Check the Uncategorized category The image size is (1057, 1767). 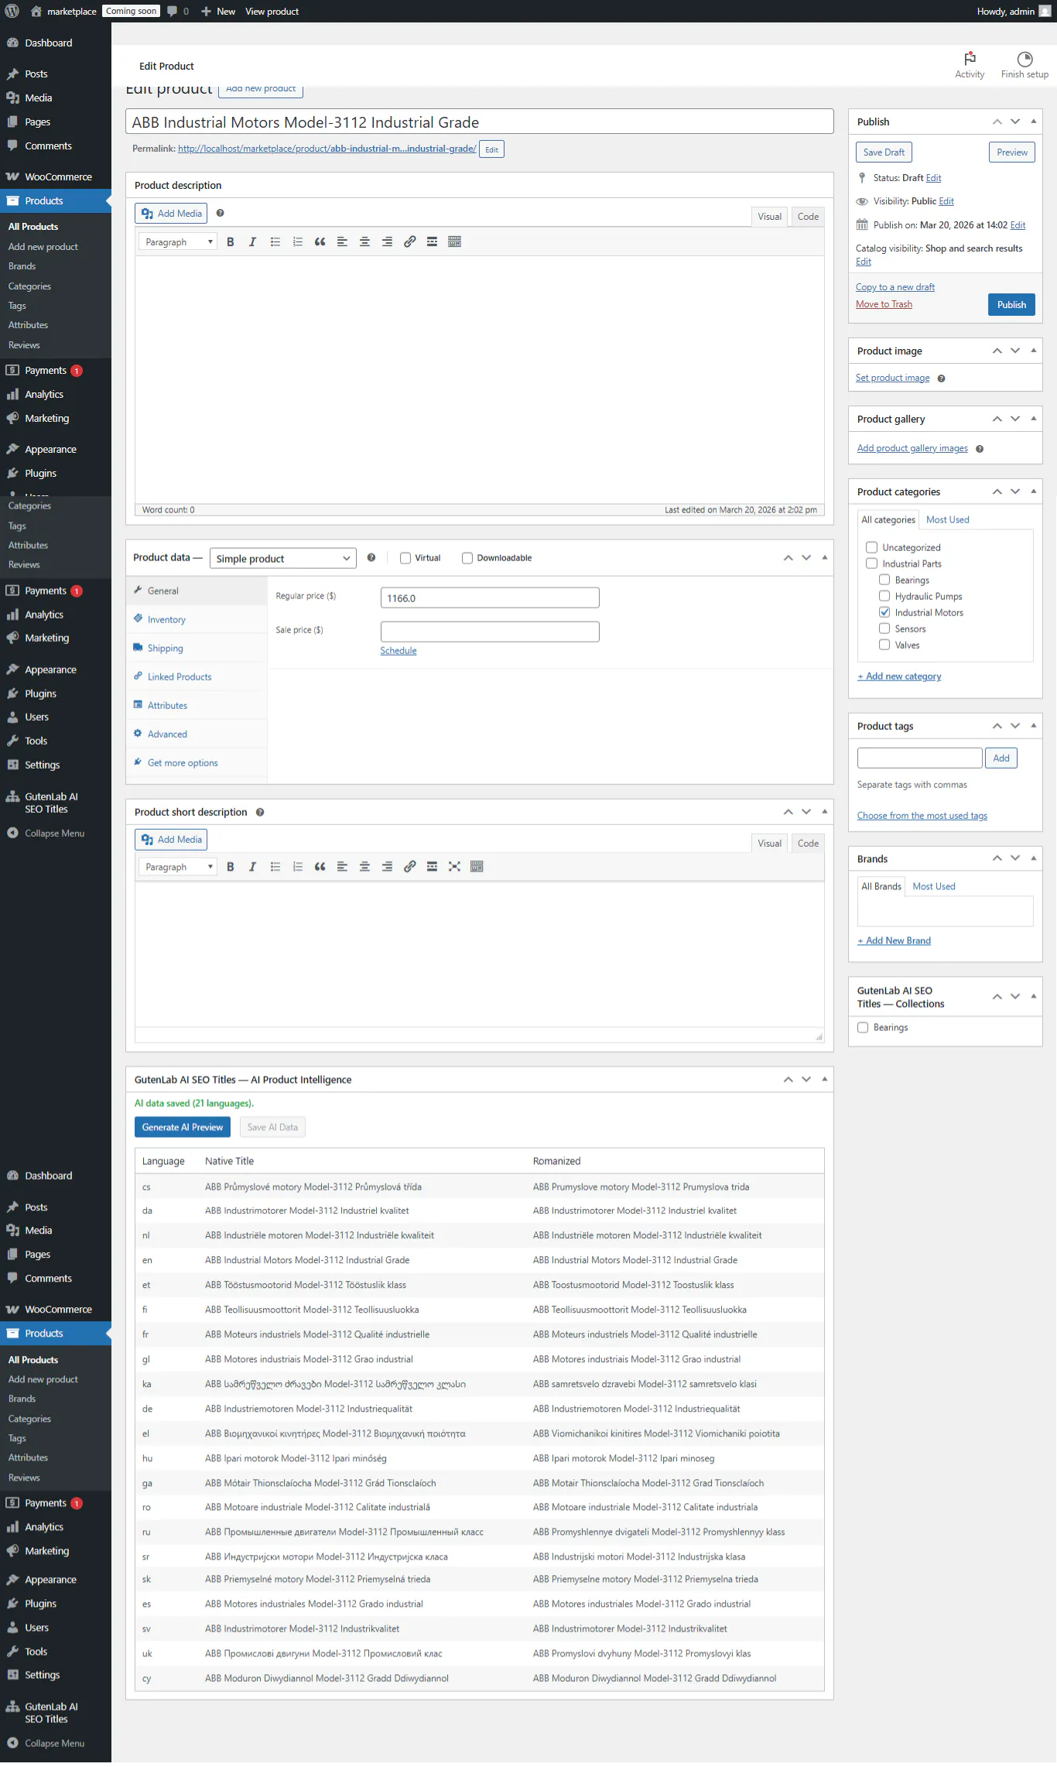871,547
